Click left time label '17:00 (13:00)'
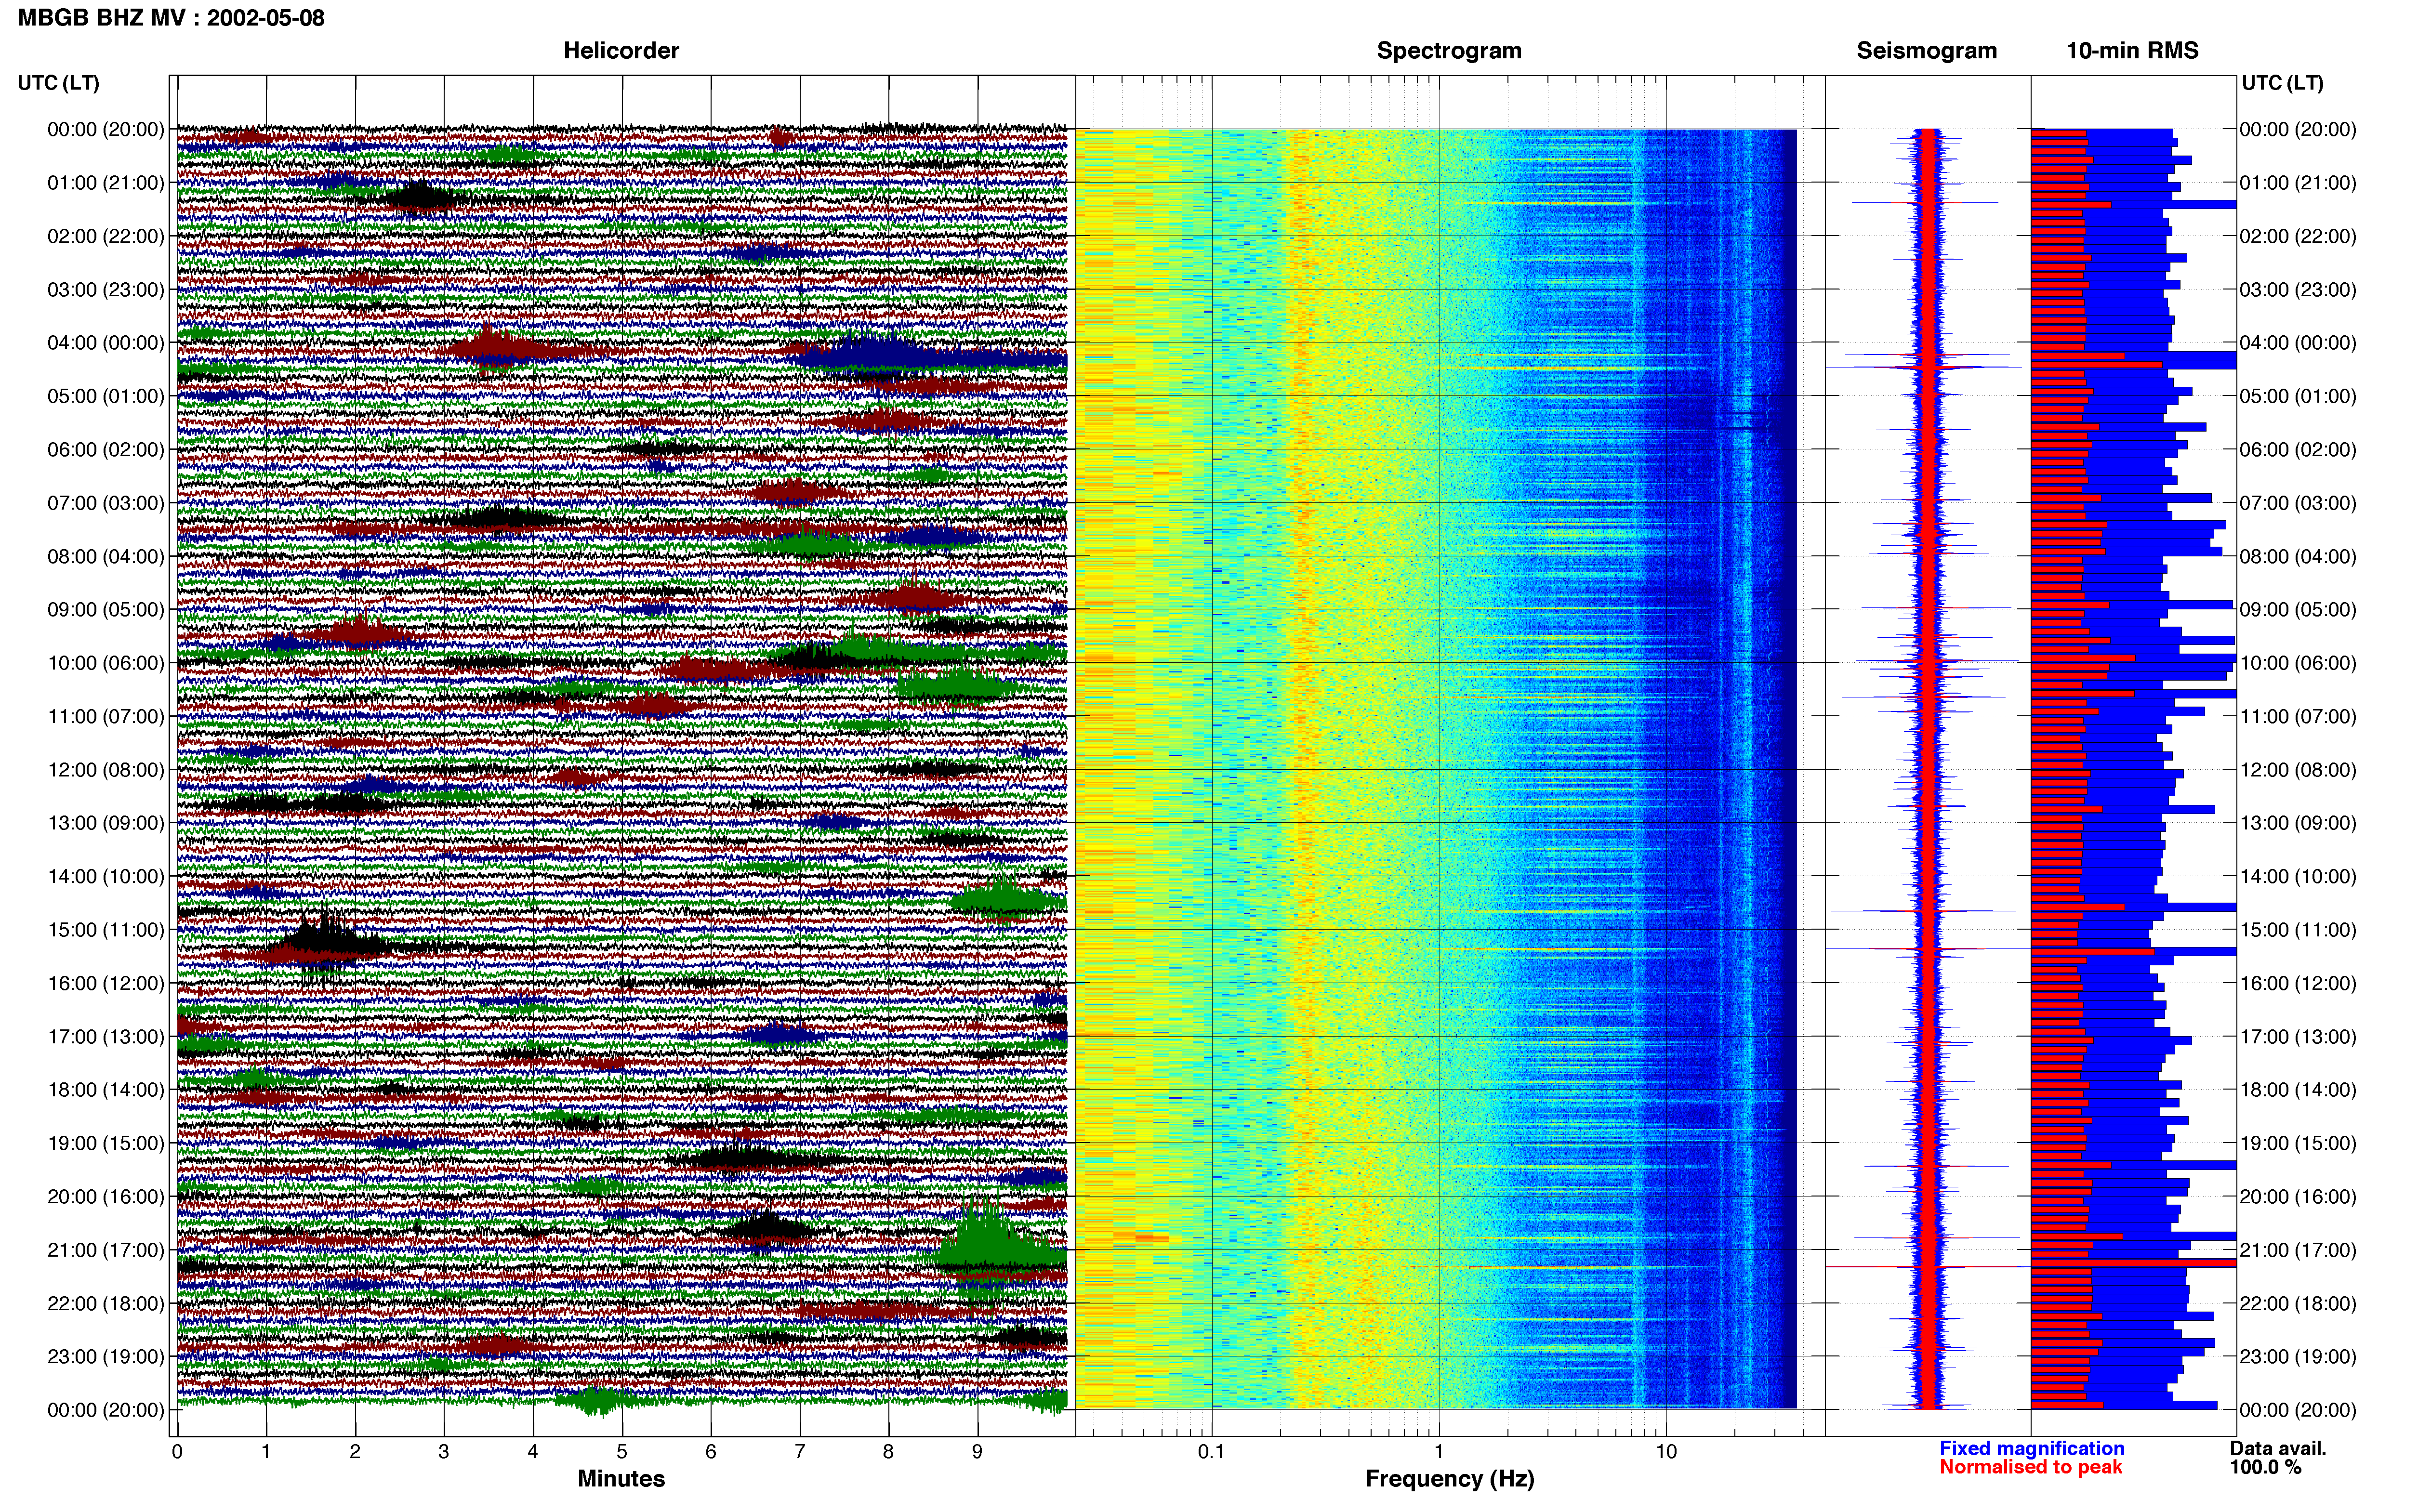The image size is (2418, 1512). click(105, 1037)
